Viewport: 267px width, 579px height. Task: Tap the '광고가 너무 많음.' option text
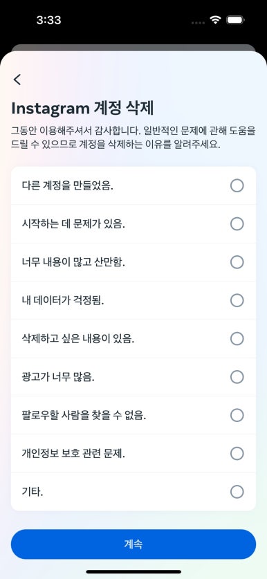click(58, 378)
